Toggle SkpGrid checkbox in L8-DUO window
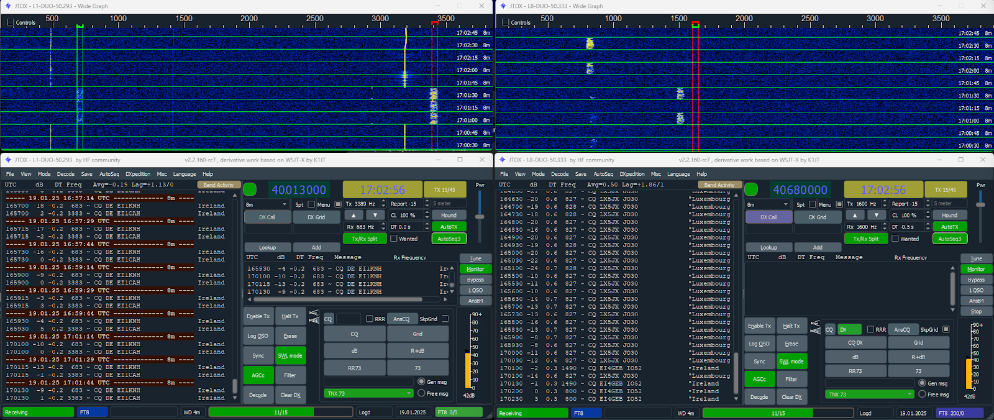Screen dimensions: 994x420 tap(946, 329)
